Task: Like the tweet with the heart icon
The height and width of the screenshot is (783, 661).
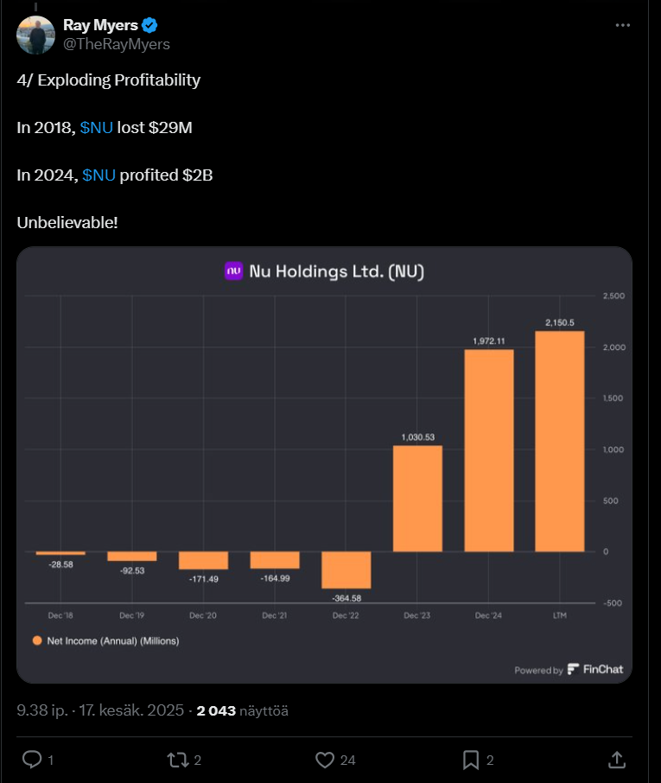Action: tap(325, 760)
